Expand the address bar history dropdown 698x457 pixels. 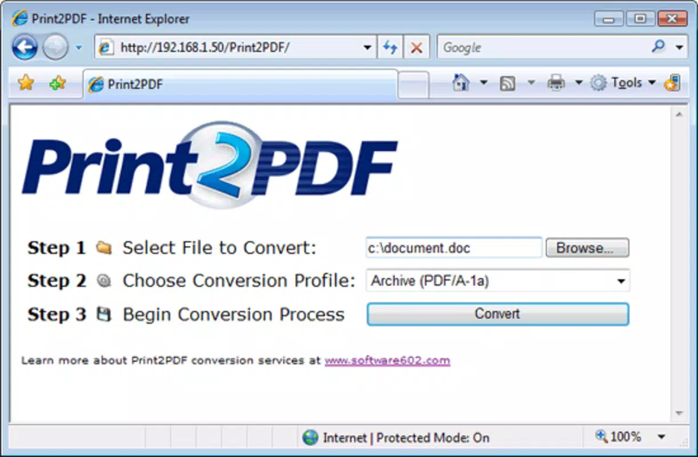tap(368, 48)
